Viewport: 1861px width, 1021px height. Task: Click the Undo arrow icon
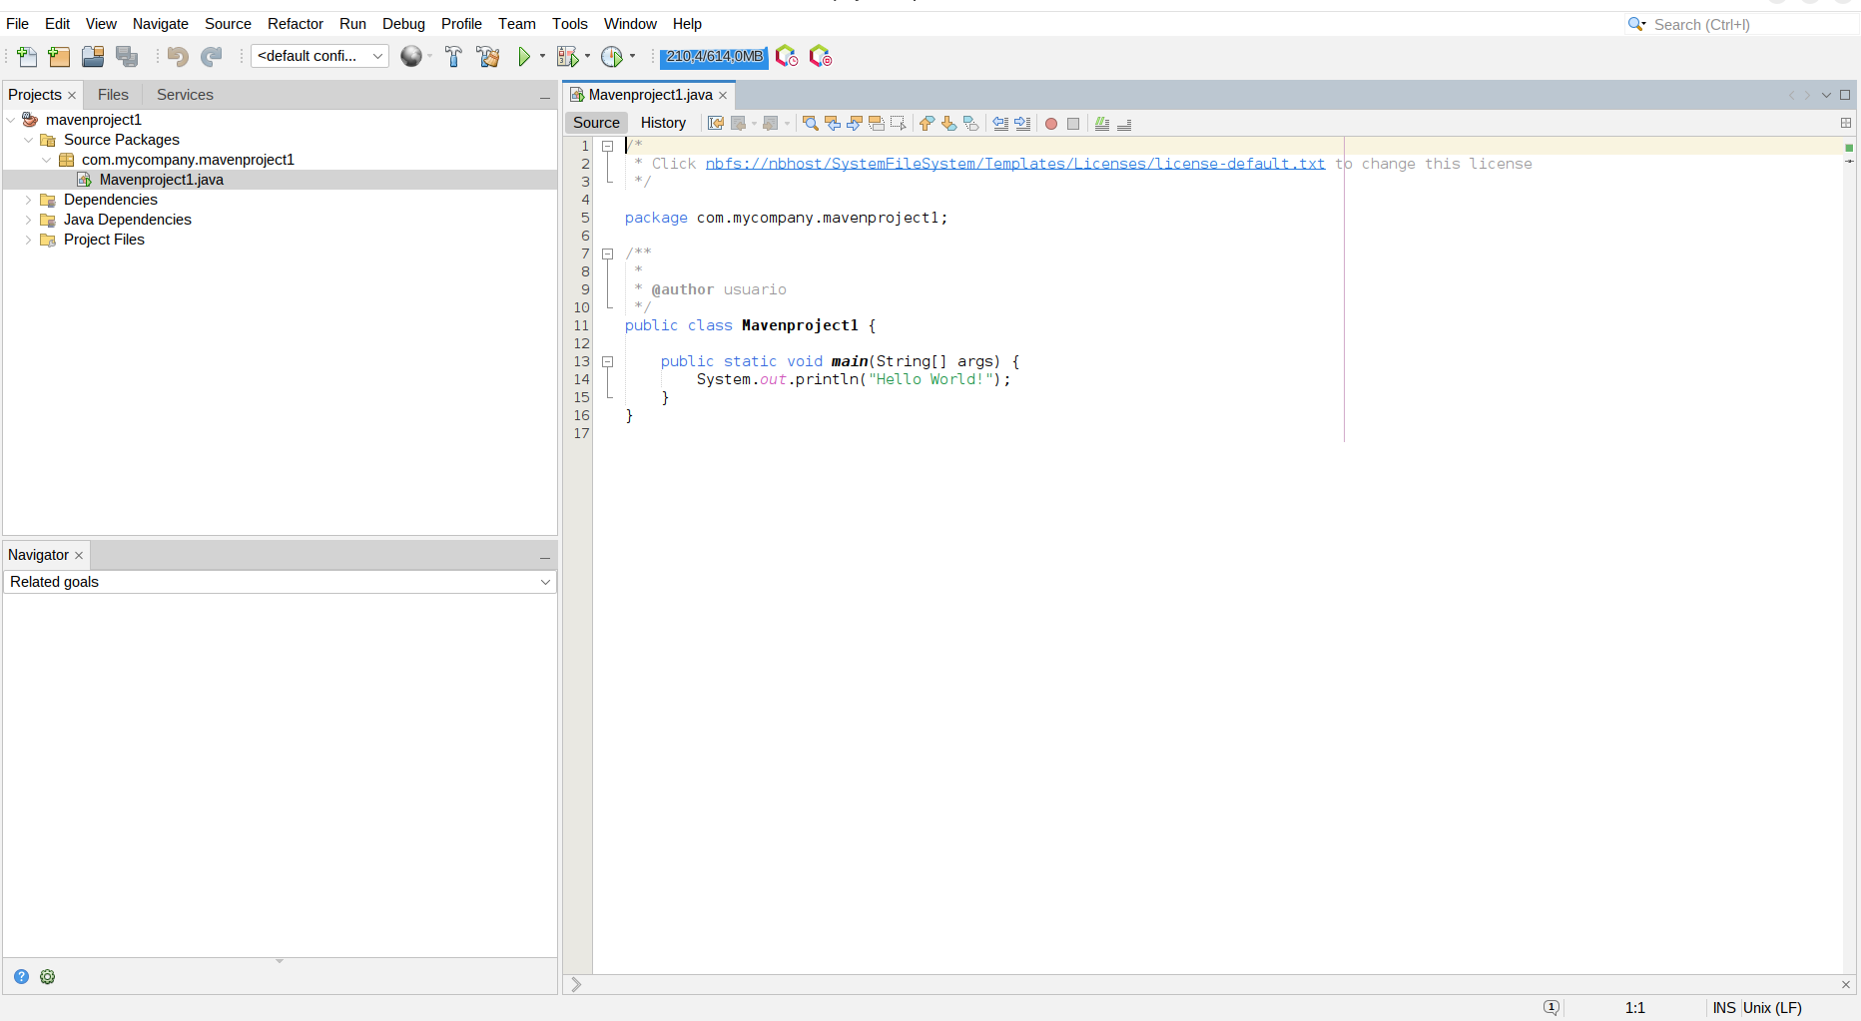[178, 57]
